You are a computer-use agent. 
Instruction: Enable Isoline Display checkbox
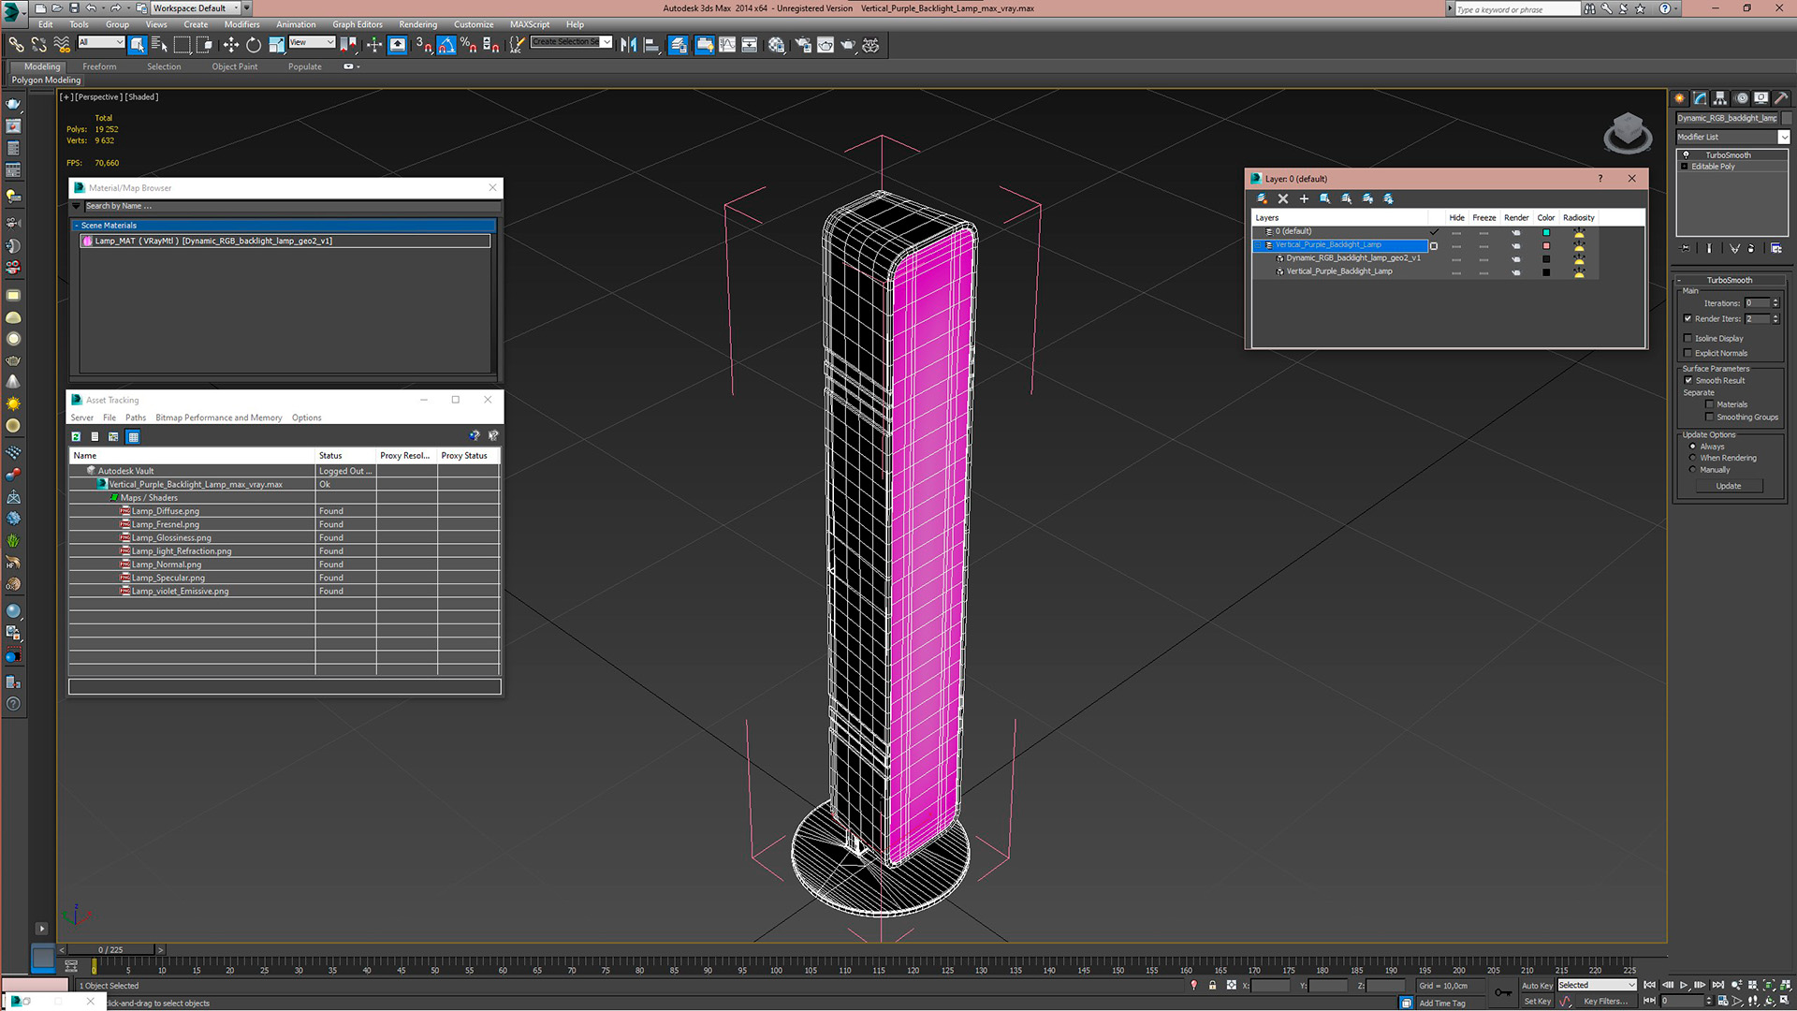point(1687,338)
